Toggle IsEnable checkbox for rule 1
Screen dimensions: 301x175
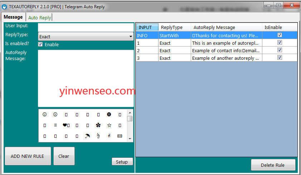point(280,42)
